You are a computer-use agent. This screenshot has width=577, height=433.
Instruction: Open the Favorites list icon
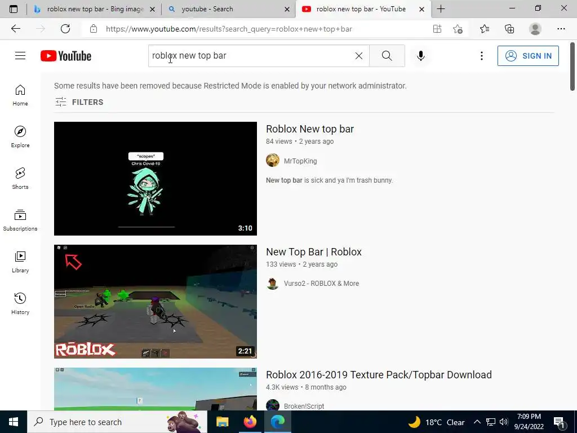click(x=485, y=29)
